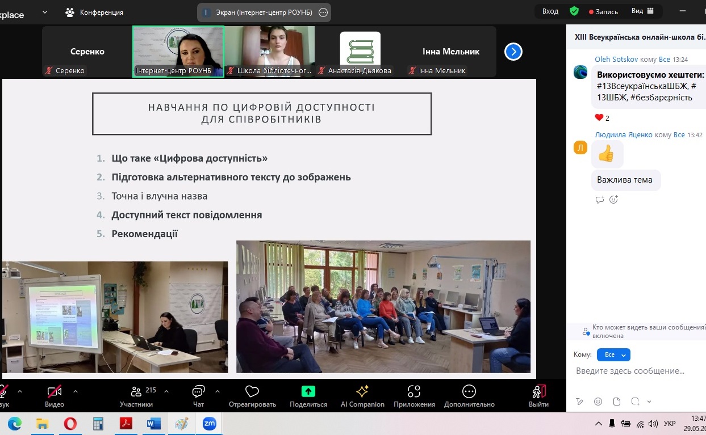Open Microsoft Word from the taskbar
706x435 pixels.
153,424
